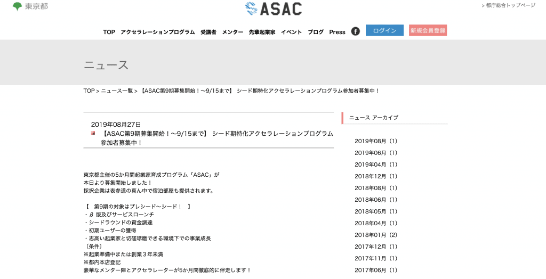Open the ASAC logo home link
The height and width of the screenshot is (279, 546).
274,9
